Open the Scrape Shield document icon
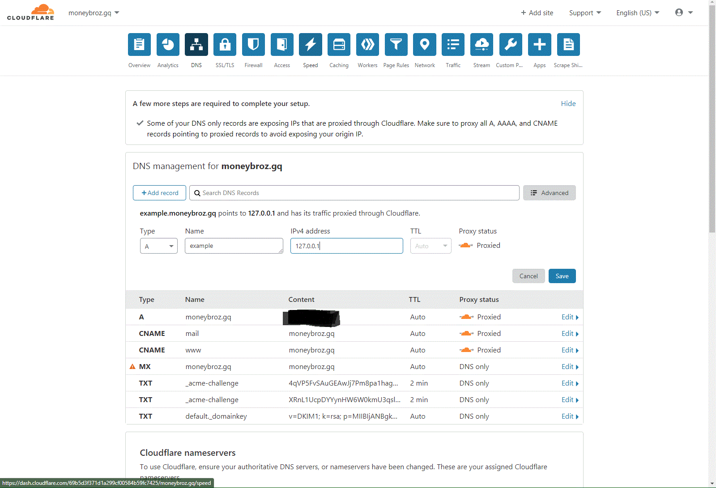Viewport: 716px width, 488px height. point(568,44)
